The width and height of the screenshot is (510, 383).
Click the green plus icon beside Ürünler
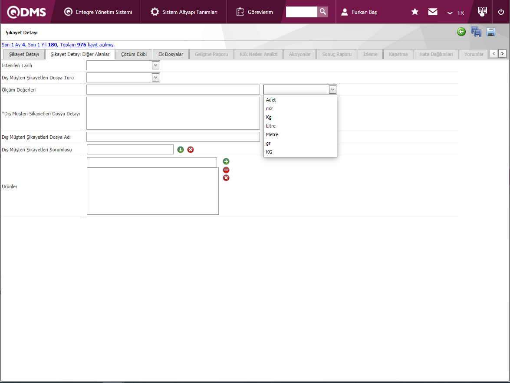[x=226, y=162]
